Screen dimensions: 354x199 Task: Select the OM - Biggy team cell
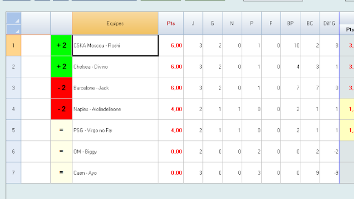115,151
